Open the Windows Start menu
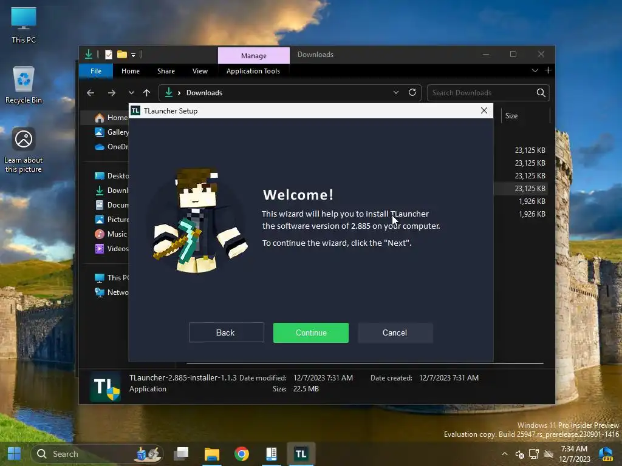622x466 pixels. click(x=15, y=454)
